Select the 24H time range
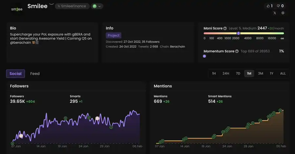Image resolution: width=295 pixels, height=154 pixels. [x=226, y=74]
